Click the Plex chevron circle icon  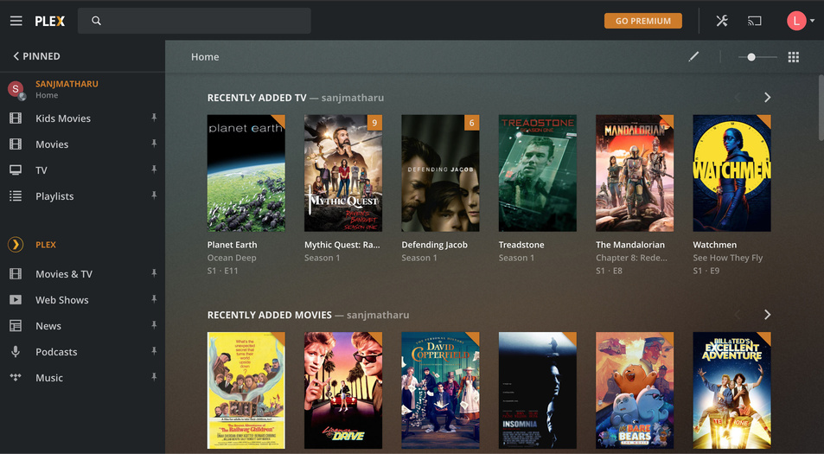tap(16, 245)
